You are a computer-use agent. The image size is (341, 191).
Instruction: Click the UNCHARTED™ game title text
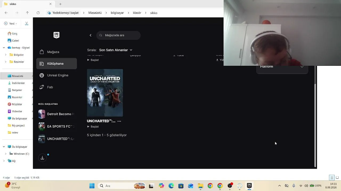click(101, 121)
